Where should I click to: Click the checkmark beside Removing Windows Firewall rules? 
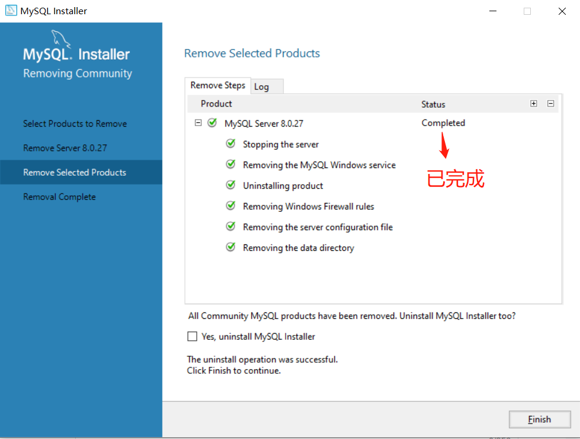pos(230,206)
